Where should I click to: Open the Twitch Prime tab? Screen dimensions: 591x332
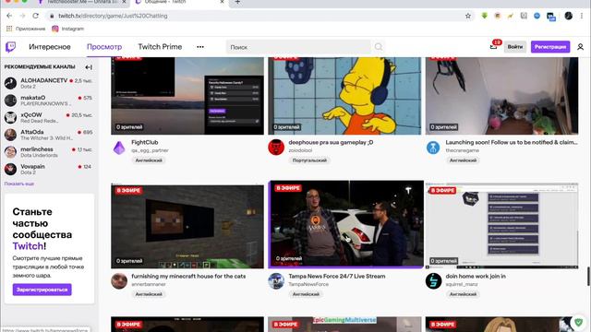coord(160,47)
